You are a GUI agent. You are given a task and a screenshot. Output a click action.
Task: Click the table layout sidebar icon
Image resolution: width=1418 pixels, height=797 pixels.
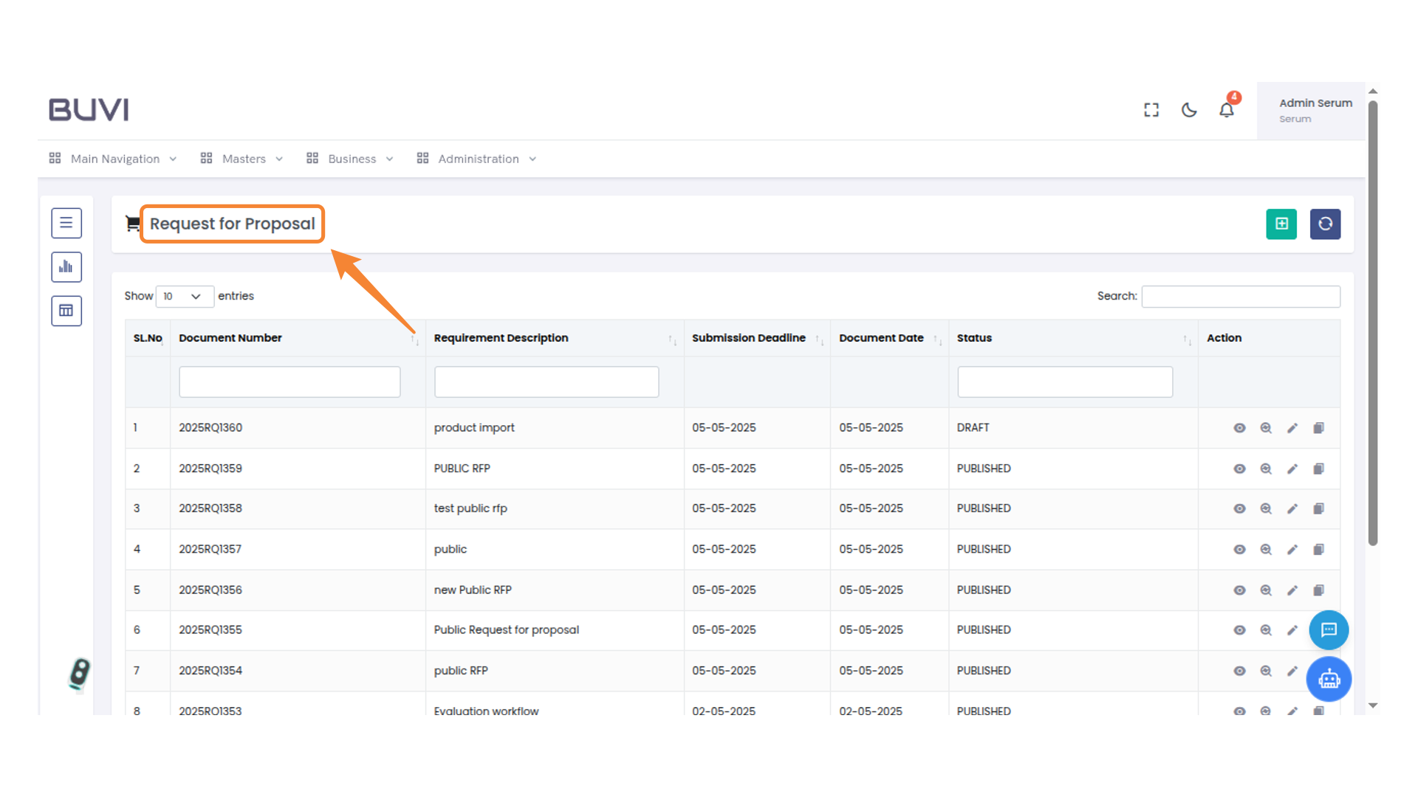(66, 311)
